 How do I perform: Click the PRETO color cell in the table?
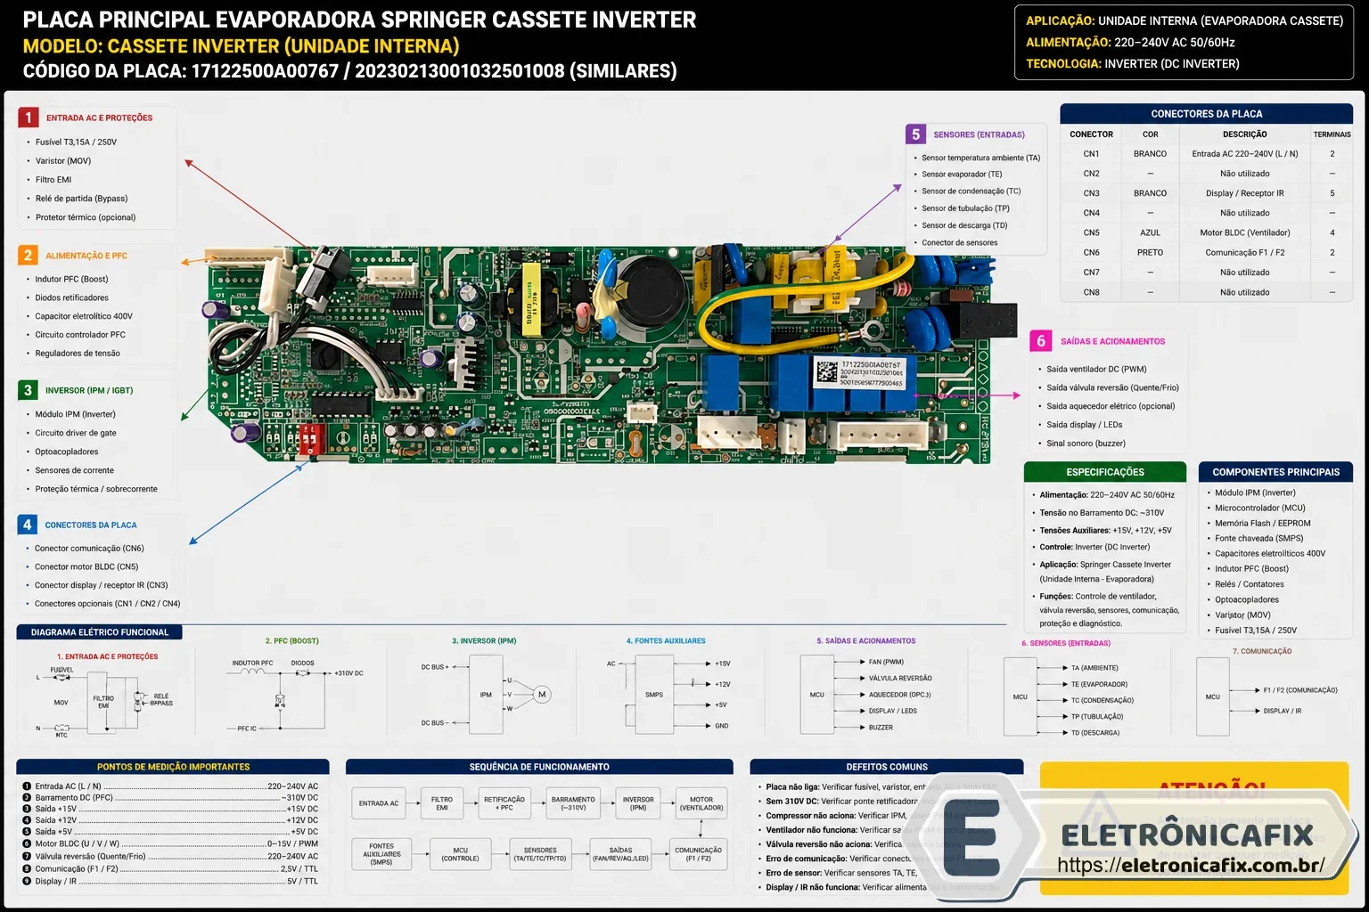point(1150,253)
